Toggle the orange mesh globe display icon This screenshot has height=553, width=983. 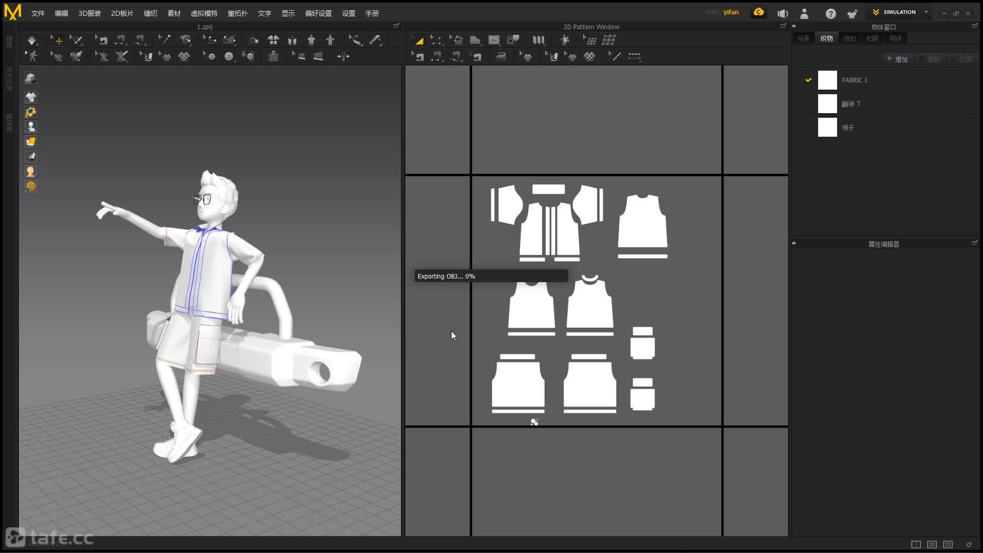[31, 186]
